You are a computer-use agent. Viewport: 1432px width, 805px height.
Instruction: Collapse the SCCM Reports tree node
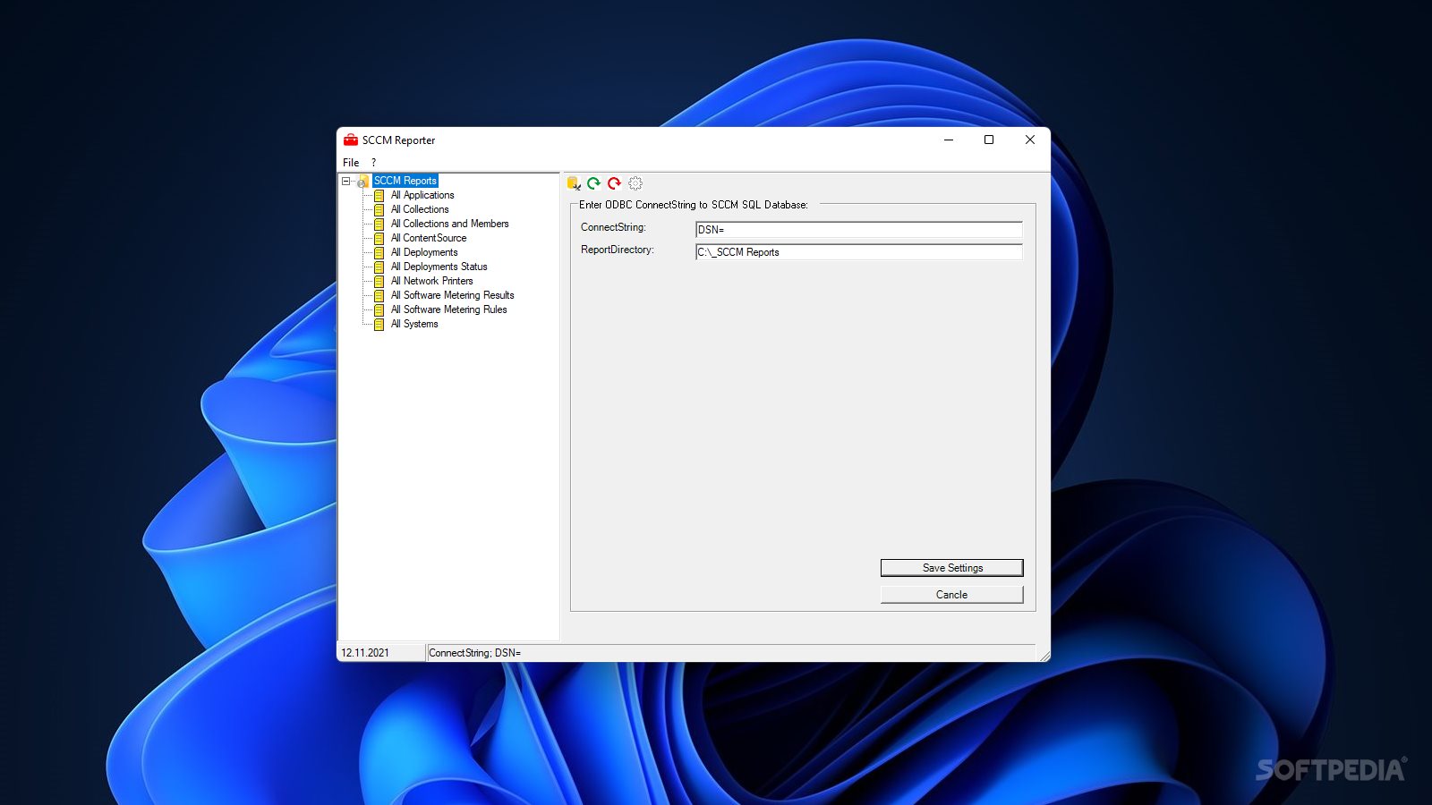click(345, 181)
